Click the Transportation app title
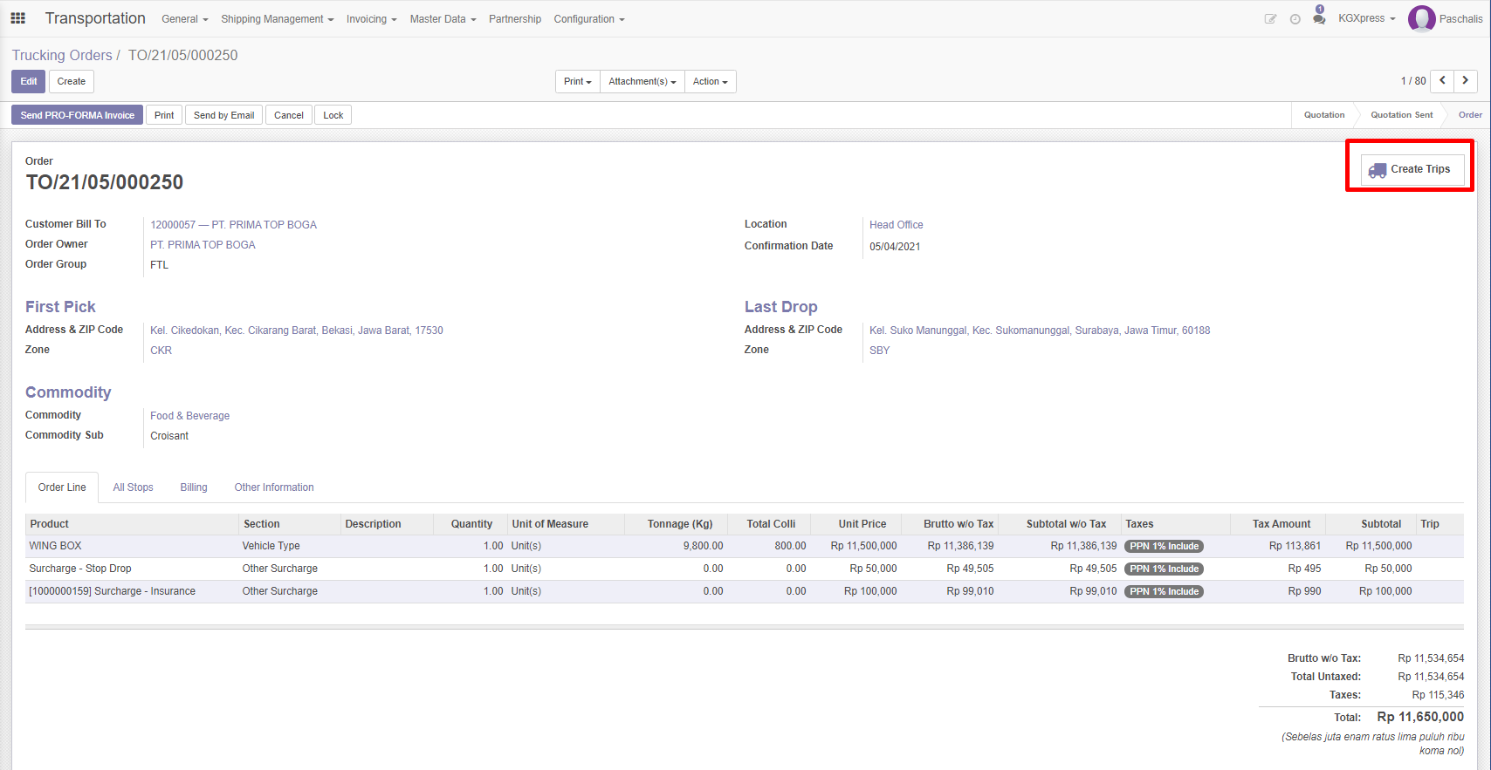The image size is (1491, 770). coord(95,18)
